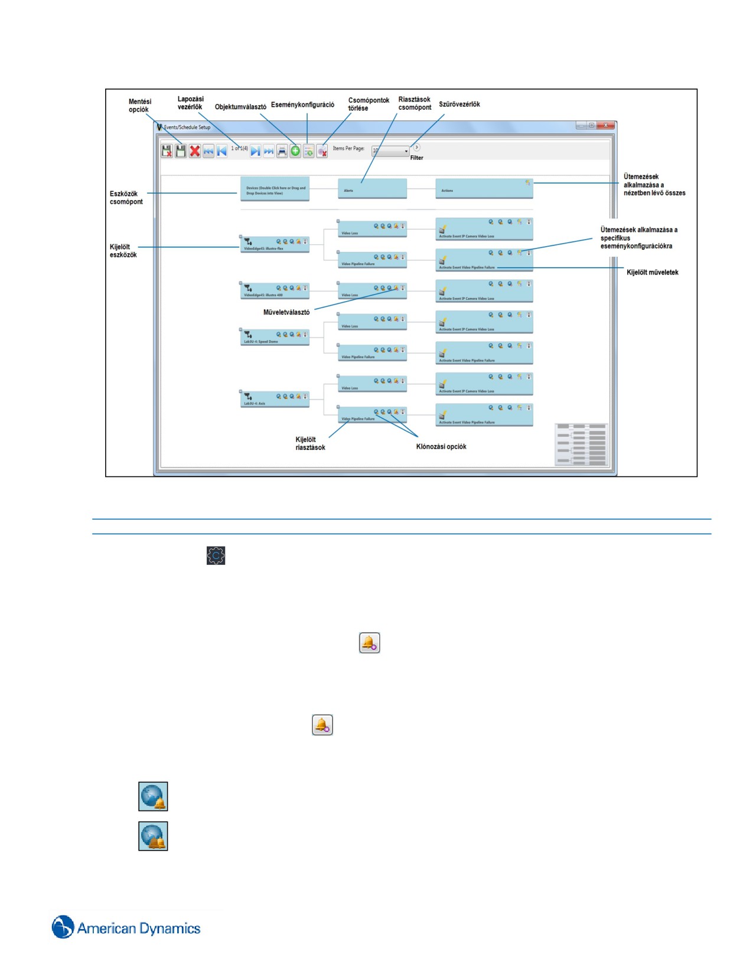Select Axis Activate Event Video Pipeline Failure action

pyautogui.click(x=484, y=416)
